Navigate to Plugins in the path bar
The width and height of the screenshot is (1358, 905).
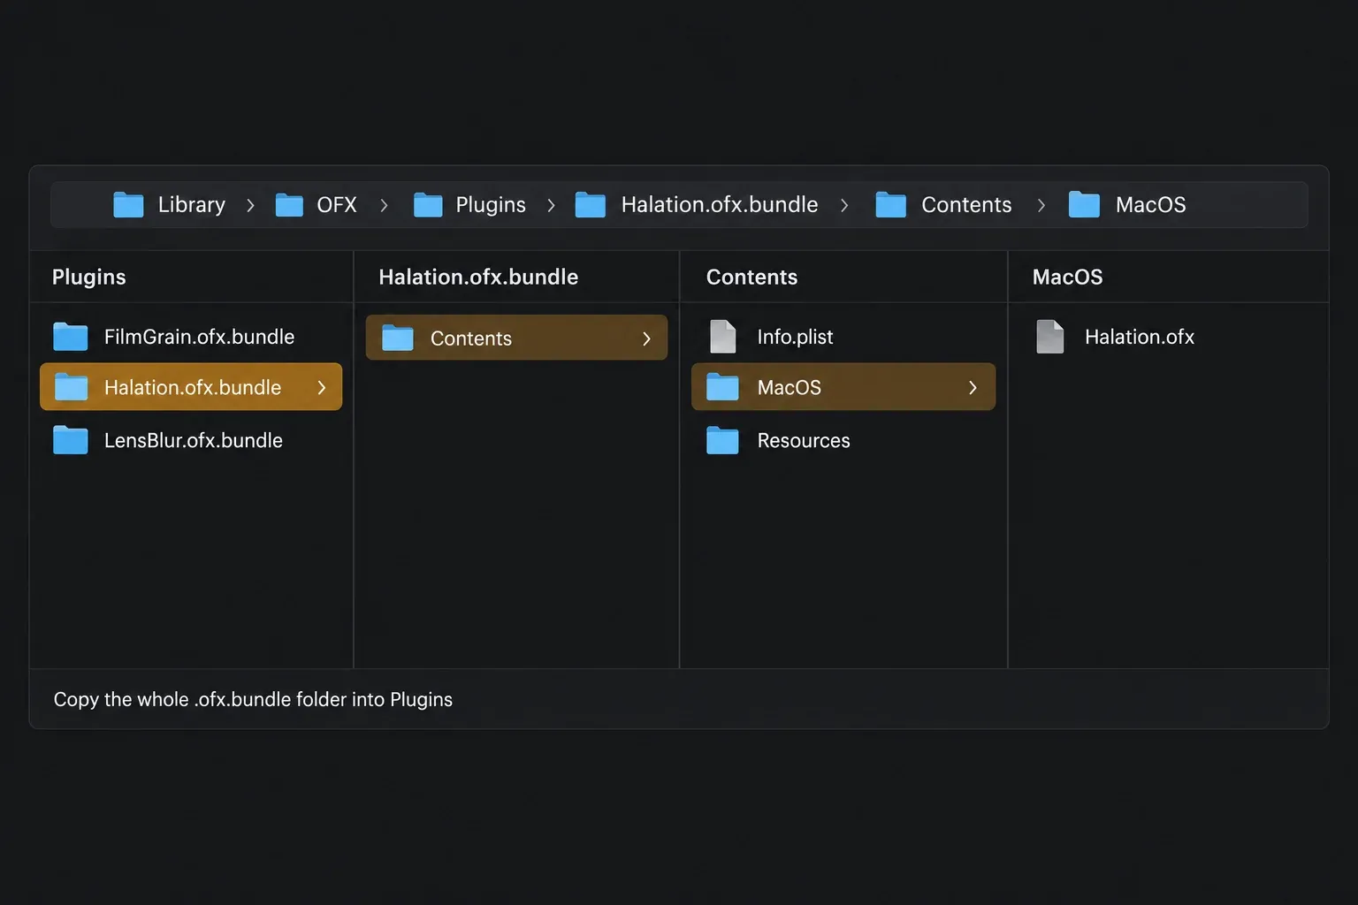[x=491, y=205]
